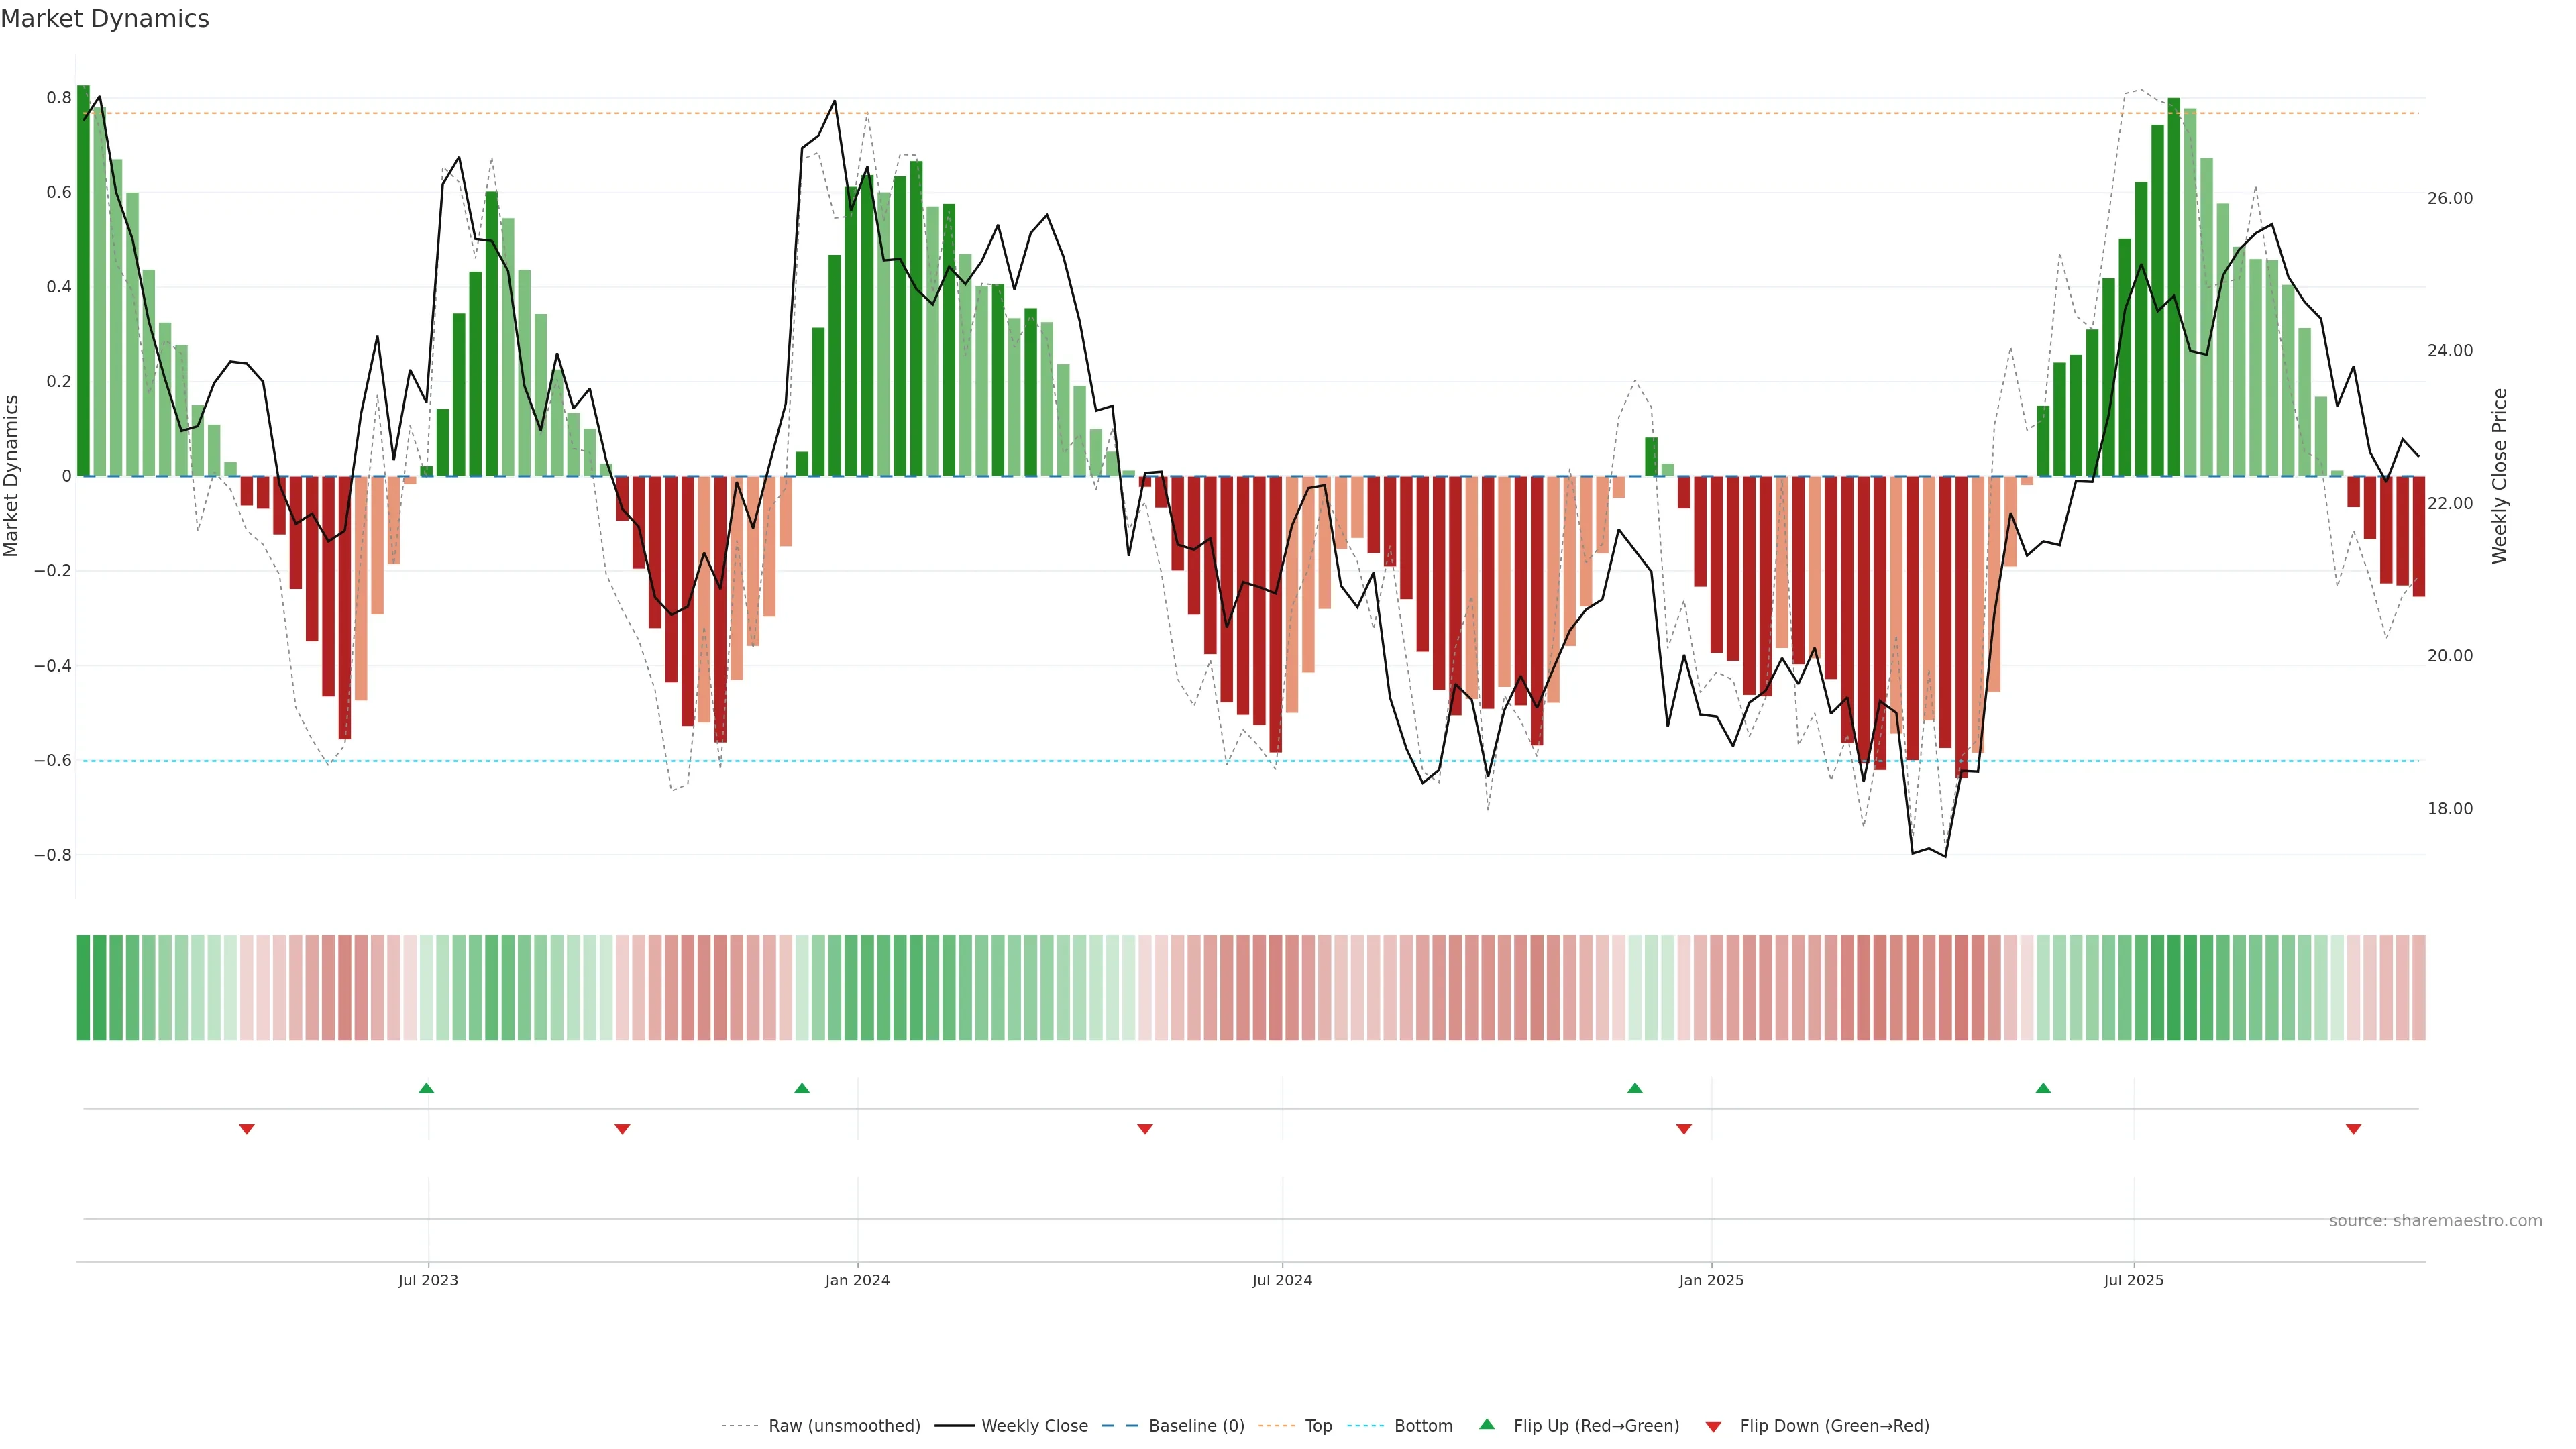The width and height of the screenshot is (2576, 1449).
Task: Click the Market Dynamics chart title
Action: [x=105, y=19]
